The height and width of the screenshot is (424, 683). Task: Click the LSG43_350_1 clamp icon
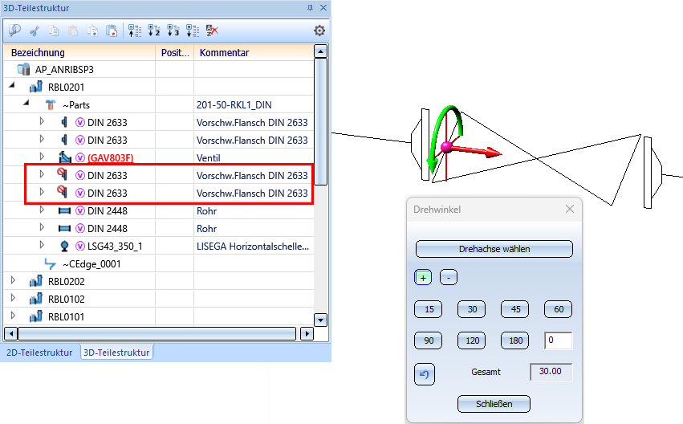pyautogui.click(x=64, y=247)
